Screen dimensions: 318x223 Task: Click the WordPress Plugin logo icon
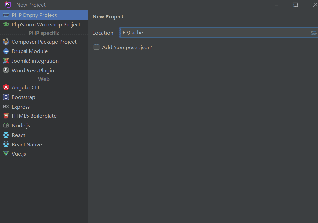click(x=6, y=70)
